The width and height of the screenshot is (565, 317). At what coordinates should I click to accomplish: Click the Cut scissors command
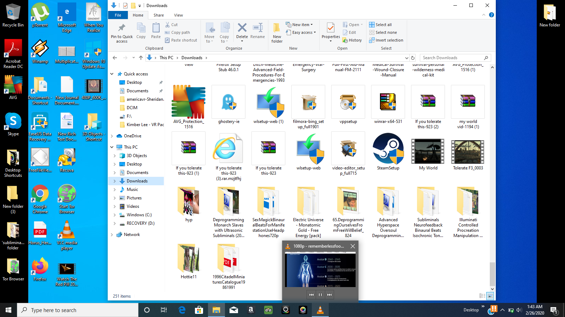pos(171,25)
